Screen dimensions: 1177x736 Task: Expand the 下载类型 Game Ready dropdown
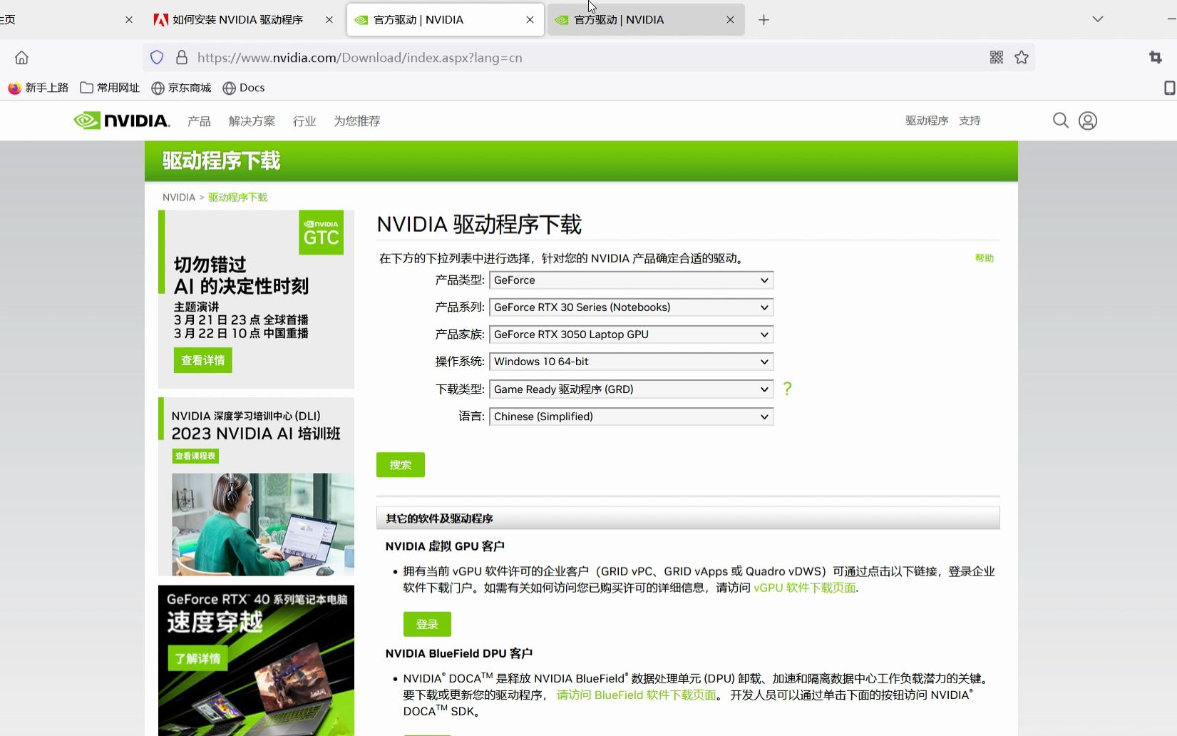pyautogui.click(x=631, y=389)
